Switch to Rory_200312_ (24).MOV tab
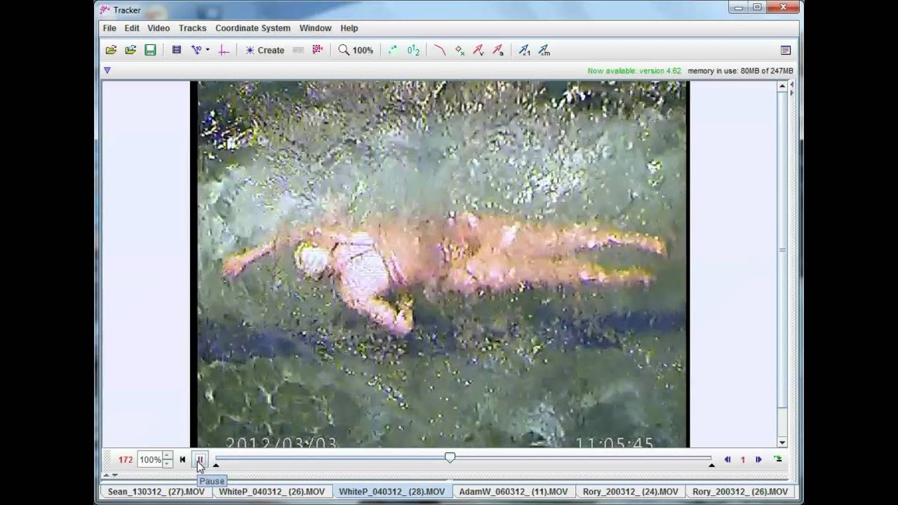This screenshot has height=505, width=898. point(630,492)
